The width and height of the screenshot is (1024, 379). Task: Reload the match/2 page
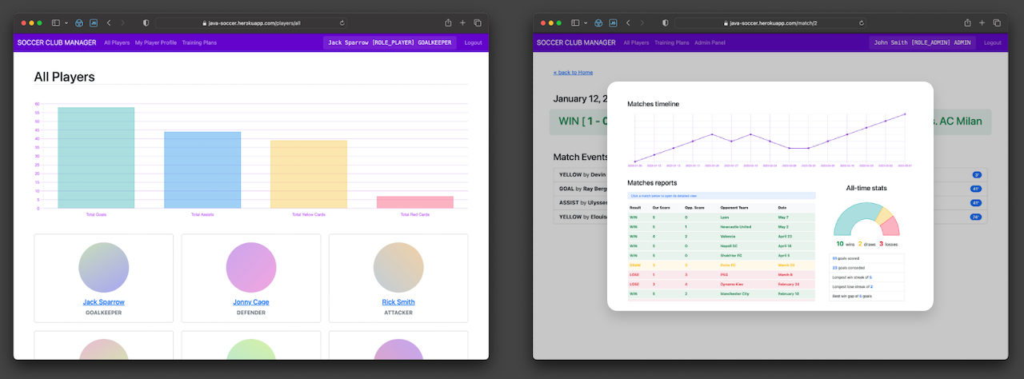tap(862, 23)
